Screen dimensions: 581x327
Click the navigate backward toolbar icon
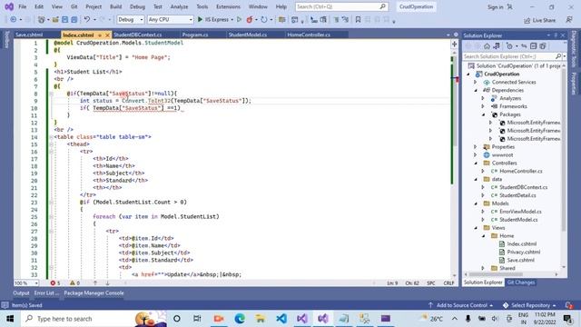tap(14, 20)
